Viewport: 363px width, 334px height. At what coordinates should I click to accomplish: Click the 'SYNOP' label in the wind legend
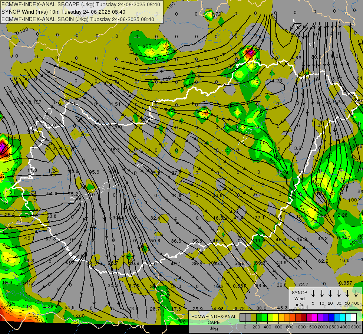tap(299, 292)
